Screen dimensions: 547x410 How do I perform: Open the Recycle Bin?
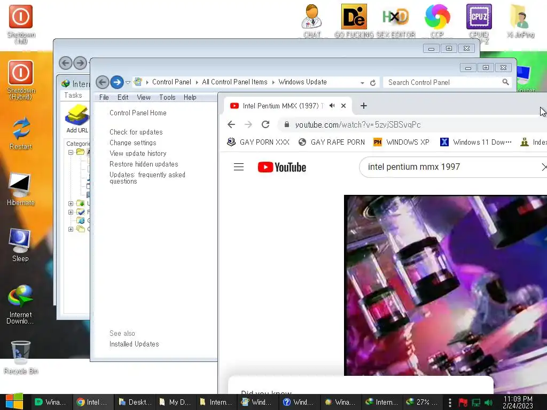coord(21,357)
